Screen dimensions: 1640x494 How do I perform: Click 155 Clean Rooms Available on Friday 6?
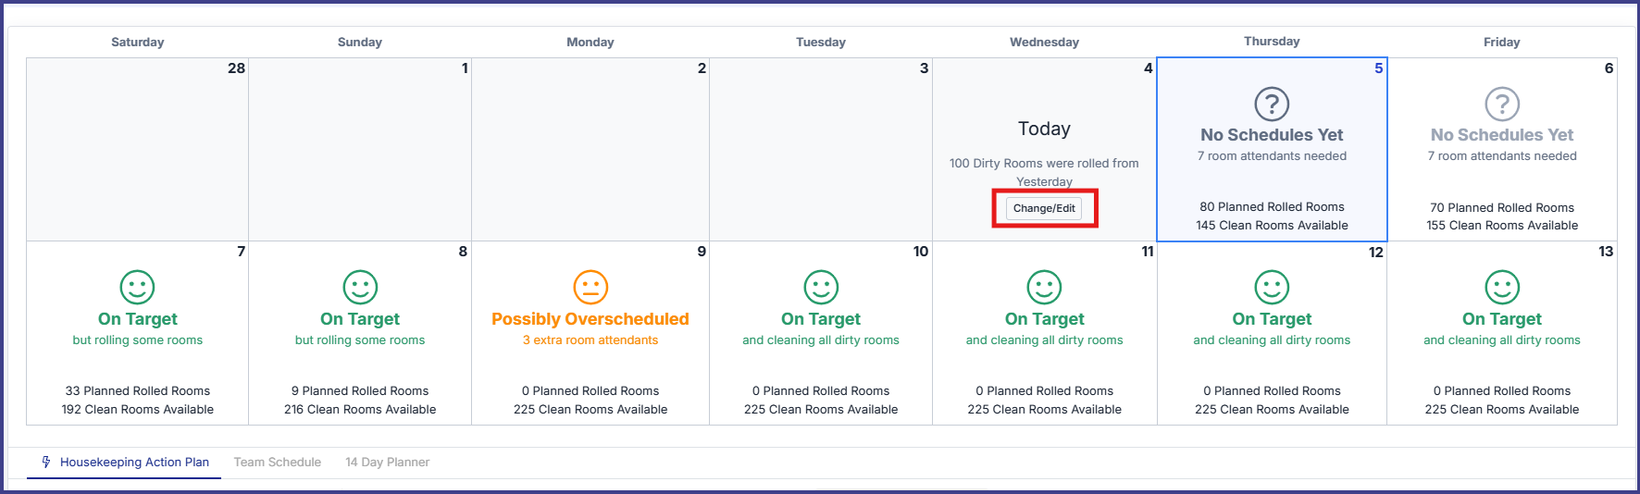[x=1502, y=226]
